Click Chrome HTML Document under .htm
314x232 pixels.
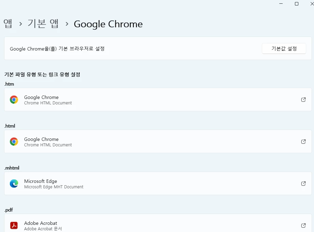click(x=48, y=103)
